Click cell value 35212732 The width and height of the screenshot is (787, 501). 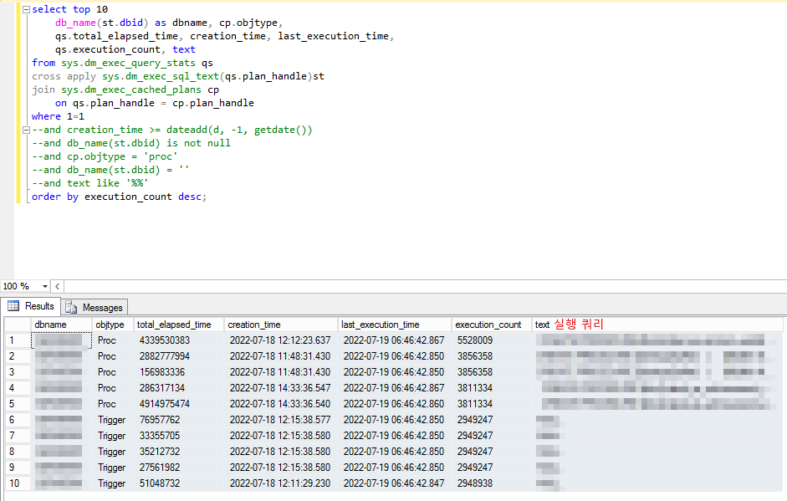click(x=160, y=452)
